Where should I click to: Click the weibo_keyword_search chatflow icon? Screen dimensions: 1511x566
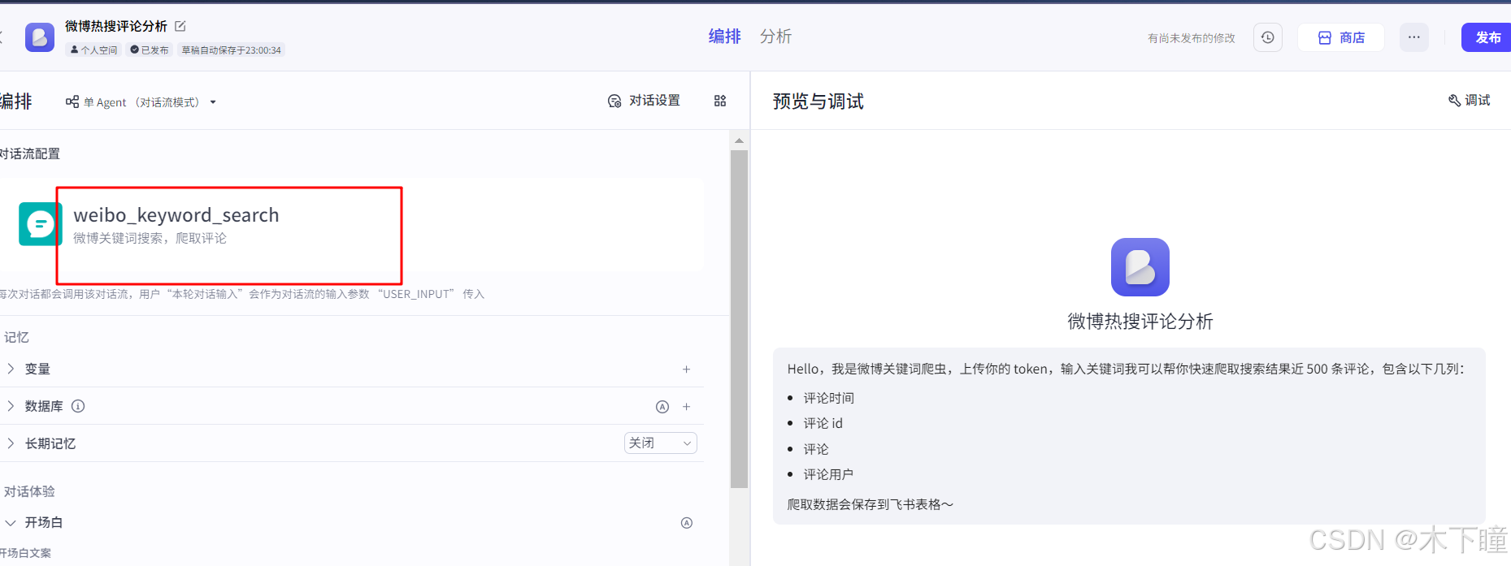[40, 224]
